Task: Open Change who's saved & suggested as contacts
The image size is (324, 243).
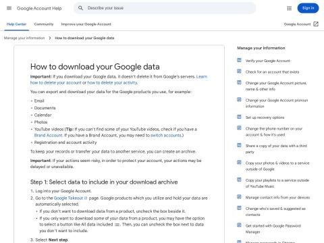Action: tap(275, 212)
